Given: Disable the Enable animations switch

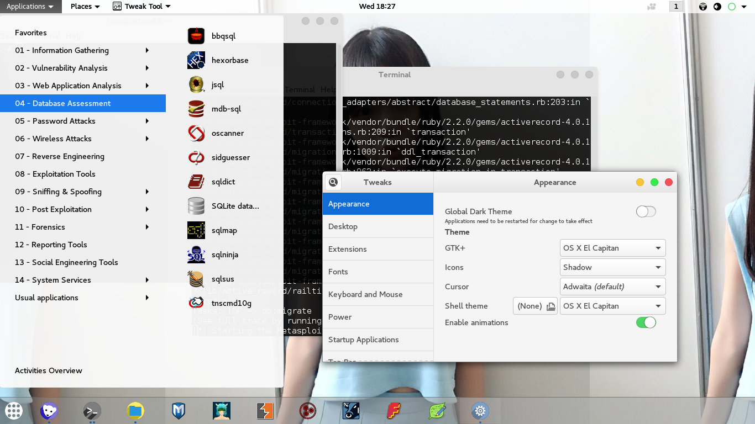Looking at the screenshot, I should point(646,322).
